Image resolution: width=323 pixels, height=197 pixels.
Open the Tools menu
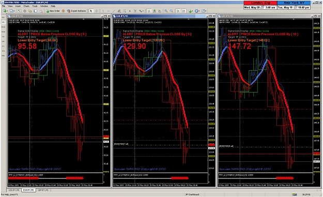coord(35,6)
